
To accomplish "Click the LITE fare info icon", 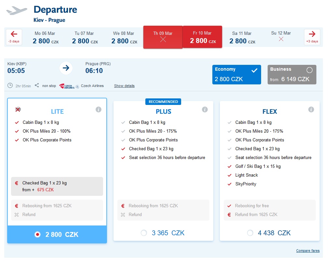I will [99, 109].
